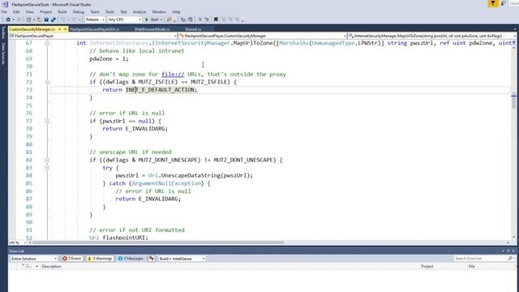Viewport: 519px width, 292px height.
Task: Click the Project column header
Action: (427, 266)
